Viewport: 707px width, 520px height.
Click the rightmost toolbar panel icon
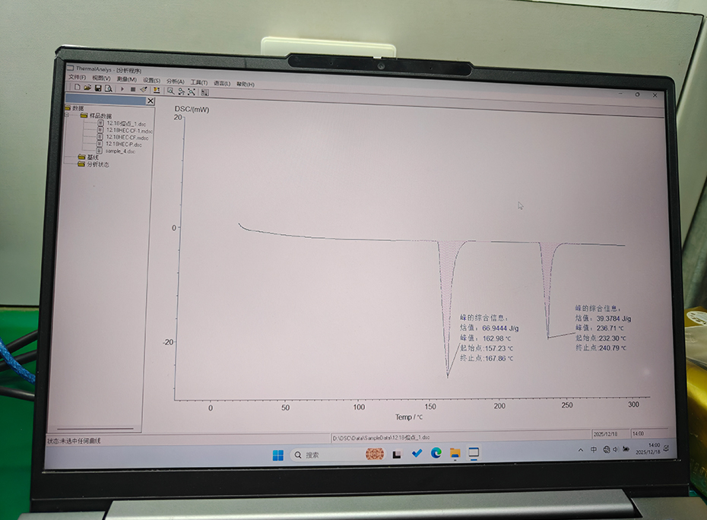(205, 92)
